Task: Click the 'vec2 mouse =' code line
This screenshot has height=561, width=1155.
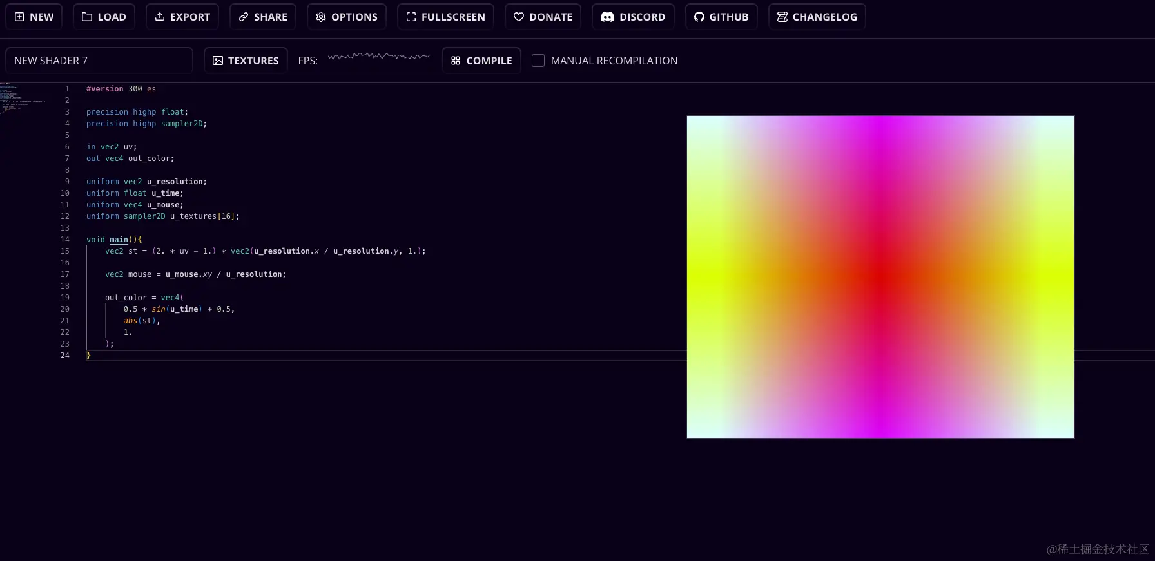Action: click(x=195, y=274)
